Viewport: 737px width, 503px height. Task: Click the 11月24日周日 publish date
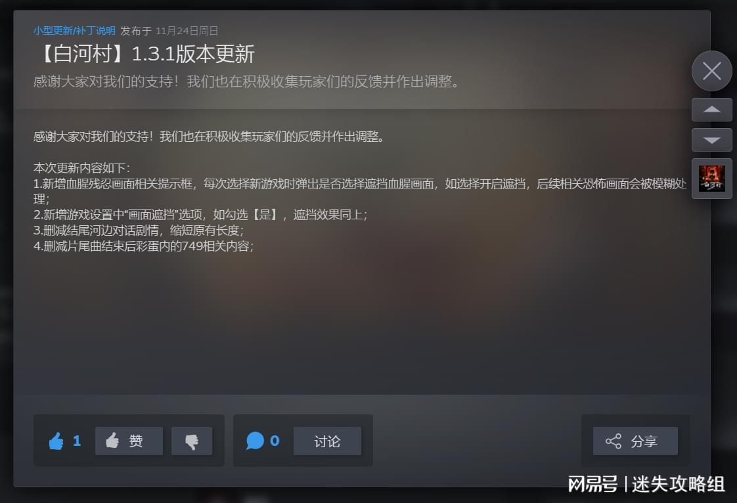(x=187, y=31)
